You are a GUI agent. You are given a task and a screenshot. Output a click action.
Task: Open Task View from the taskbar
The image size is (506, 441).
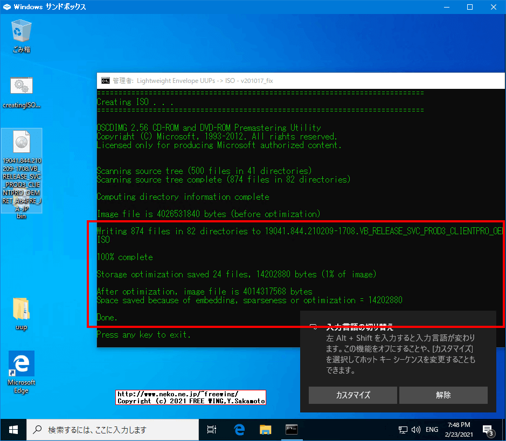211,429
